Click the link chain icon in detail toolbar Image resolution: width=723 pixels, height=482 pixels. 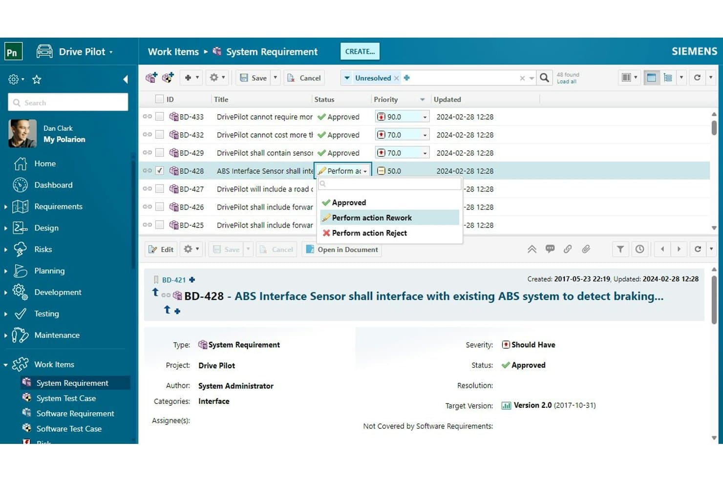(568, 249)
